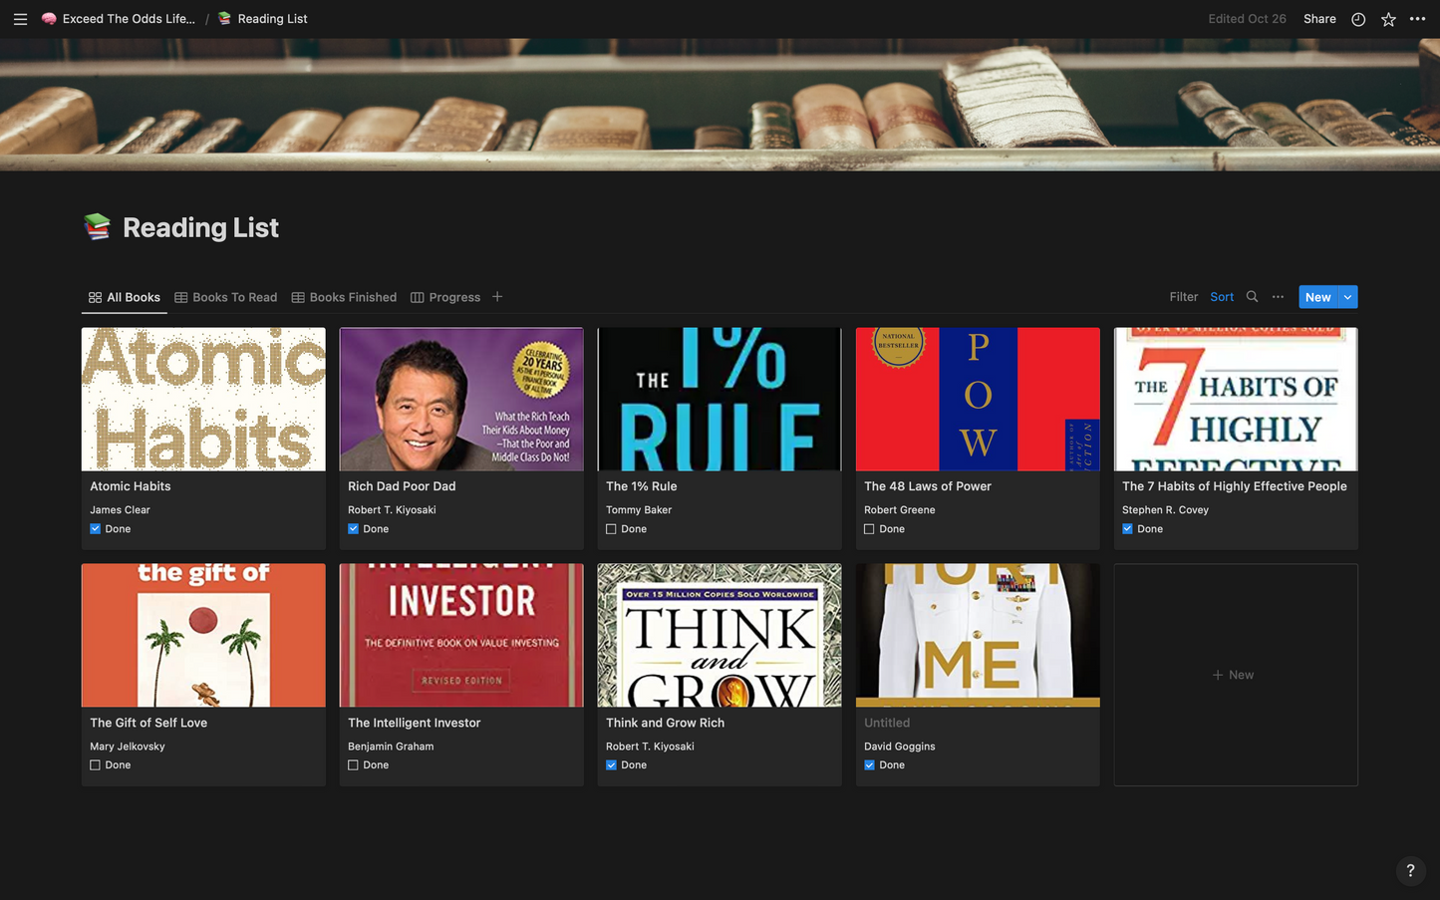Open the sidebar hamburger menu
Viewport: 1440px width, 900px height.
[x=20, y=19]
